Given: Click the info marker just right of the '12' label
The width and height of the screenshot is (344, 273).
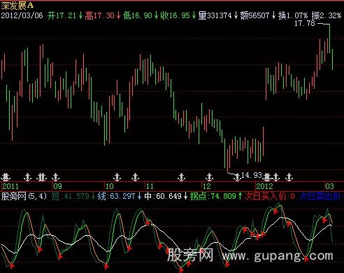Looking at the screenshot, I should [x=209, y=177].
